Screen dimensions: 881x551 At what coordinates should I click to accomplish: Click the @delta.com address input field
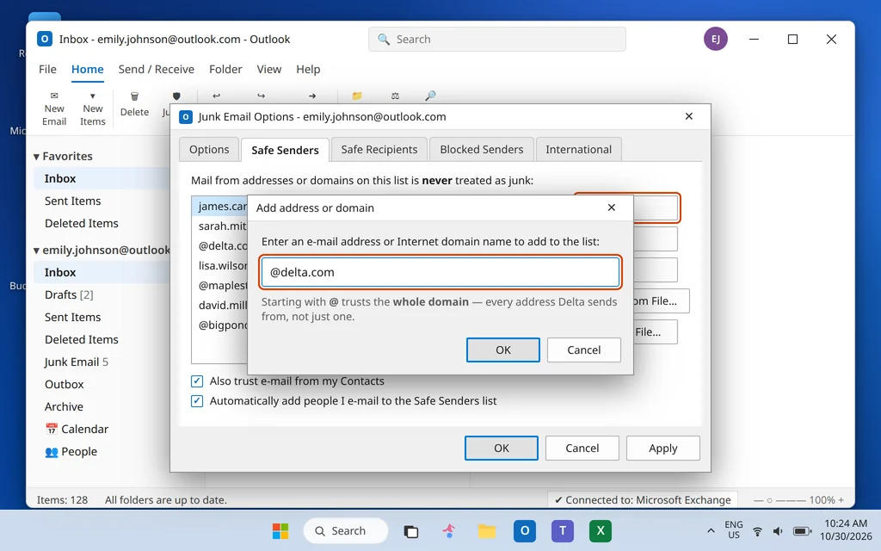pyautogui.click(x=440, y=272)
